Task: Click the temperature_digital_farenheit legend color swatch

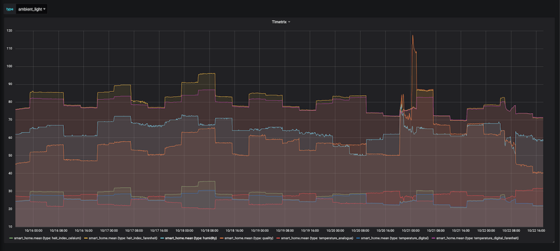Action: (433, 238)
